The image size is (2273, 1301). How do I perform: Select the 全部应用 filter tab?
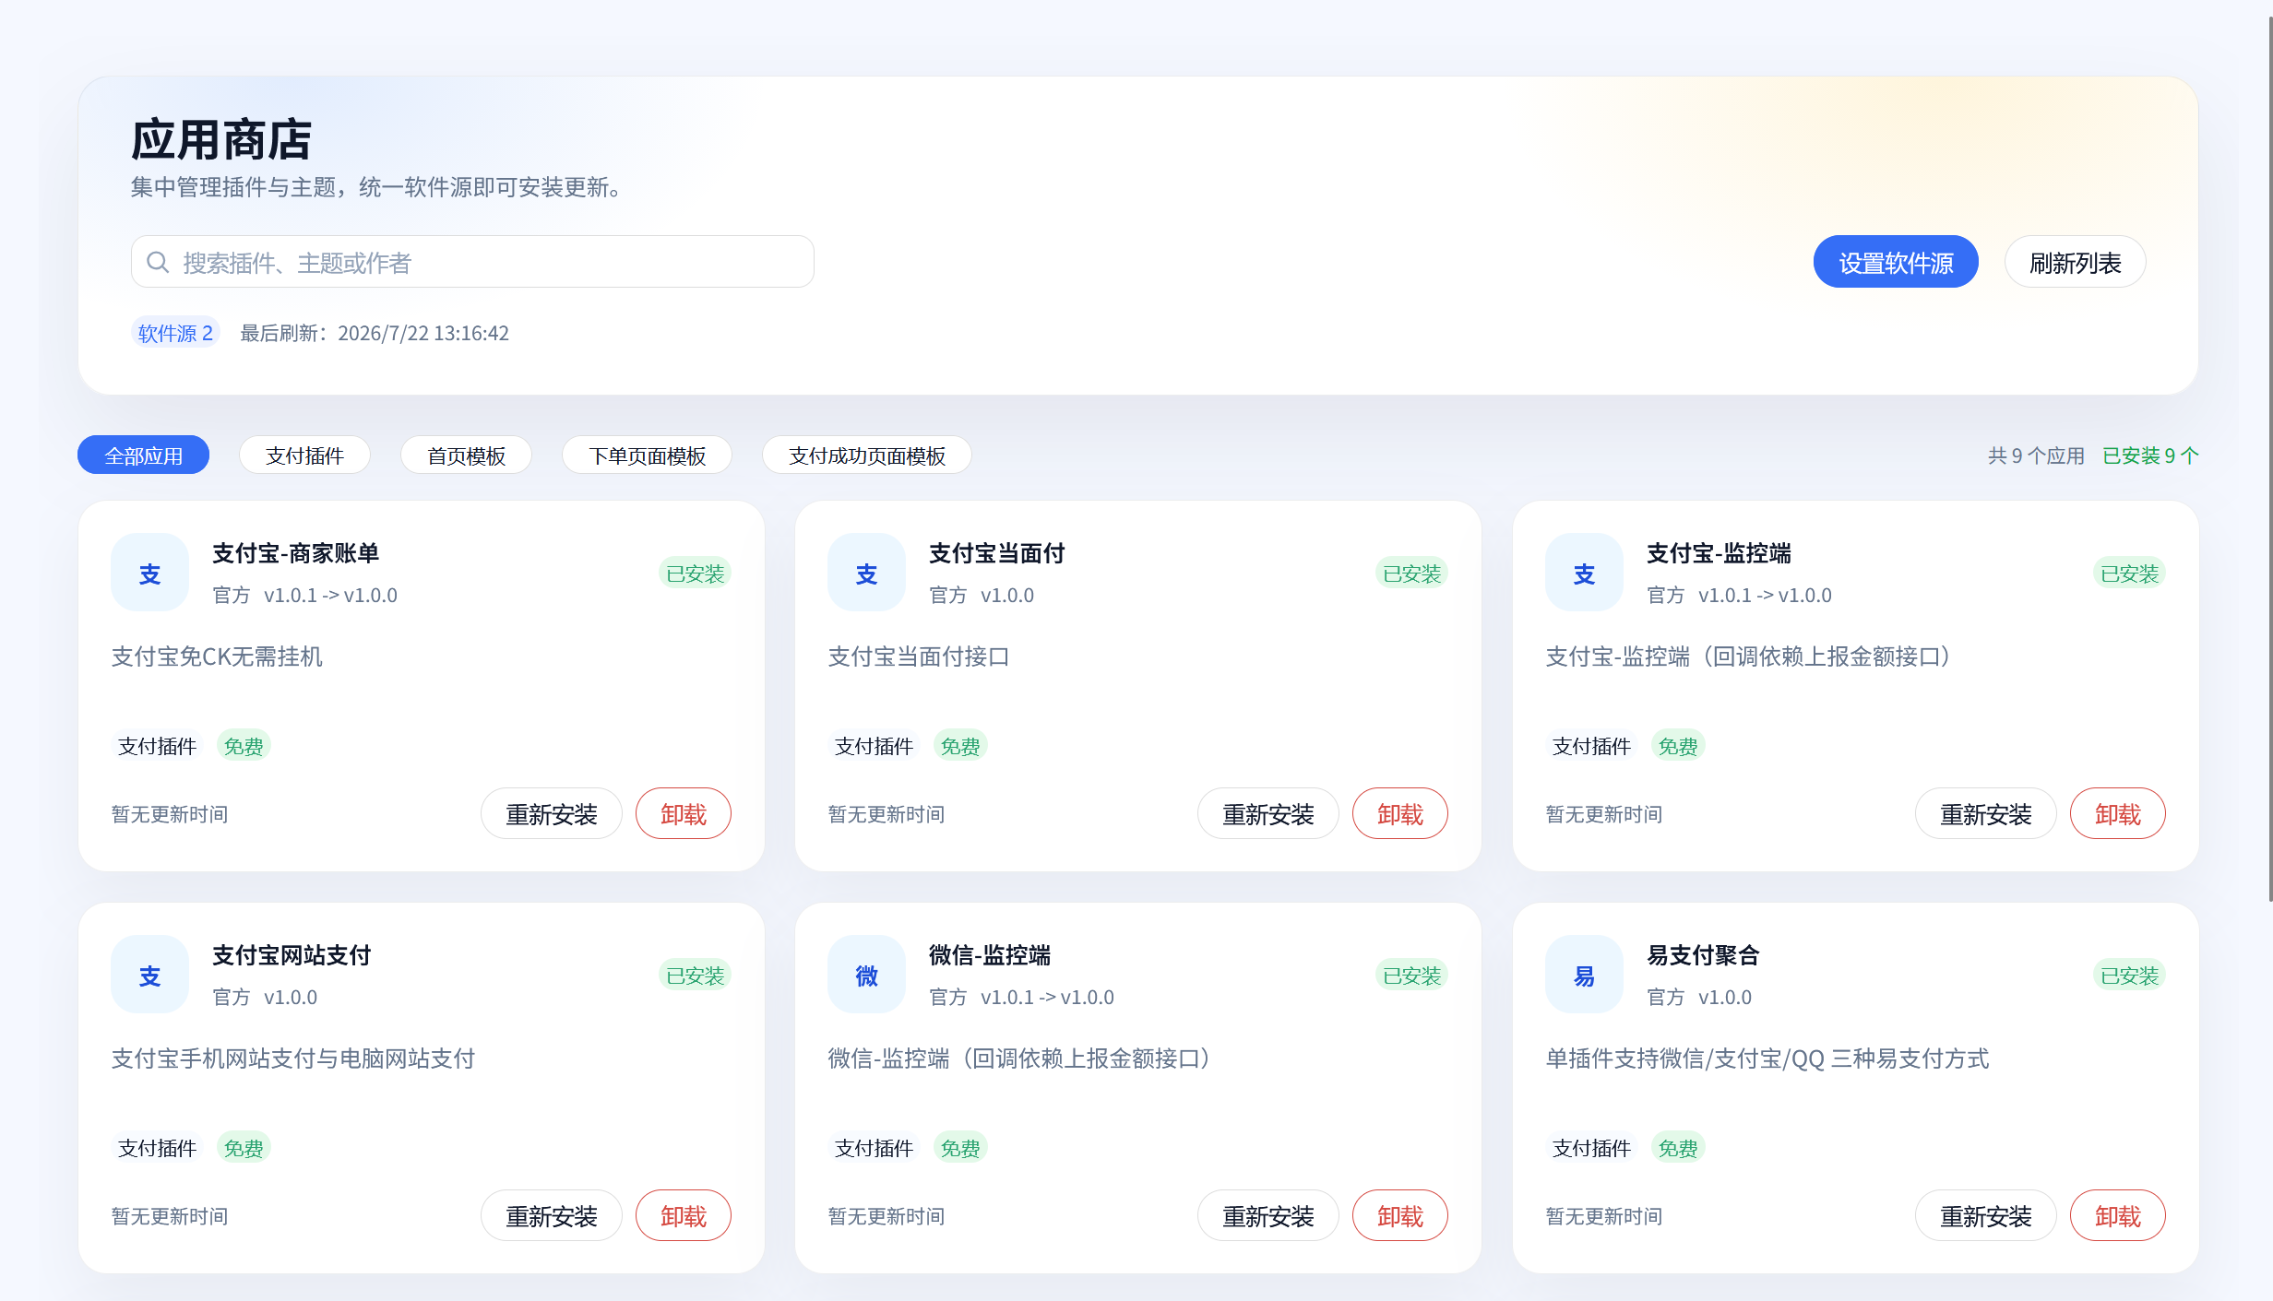coord(143,455)
